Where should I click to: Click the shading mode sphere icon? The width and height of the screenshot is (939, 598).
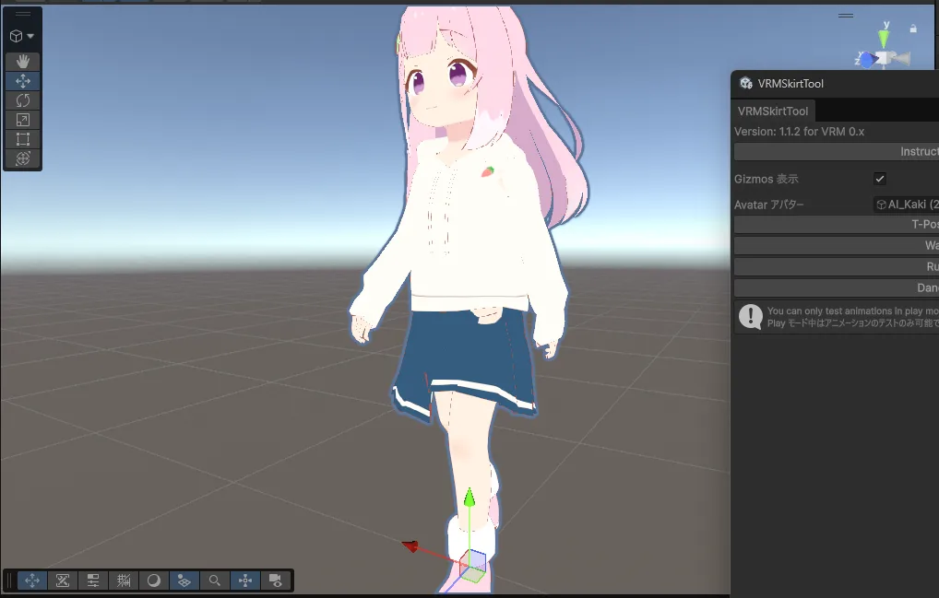pos(154,580)
